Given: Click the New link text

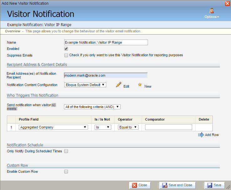Looking at the screenshot, I should click(x=148, y=86).
